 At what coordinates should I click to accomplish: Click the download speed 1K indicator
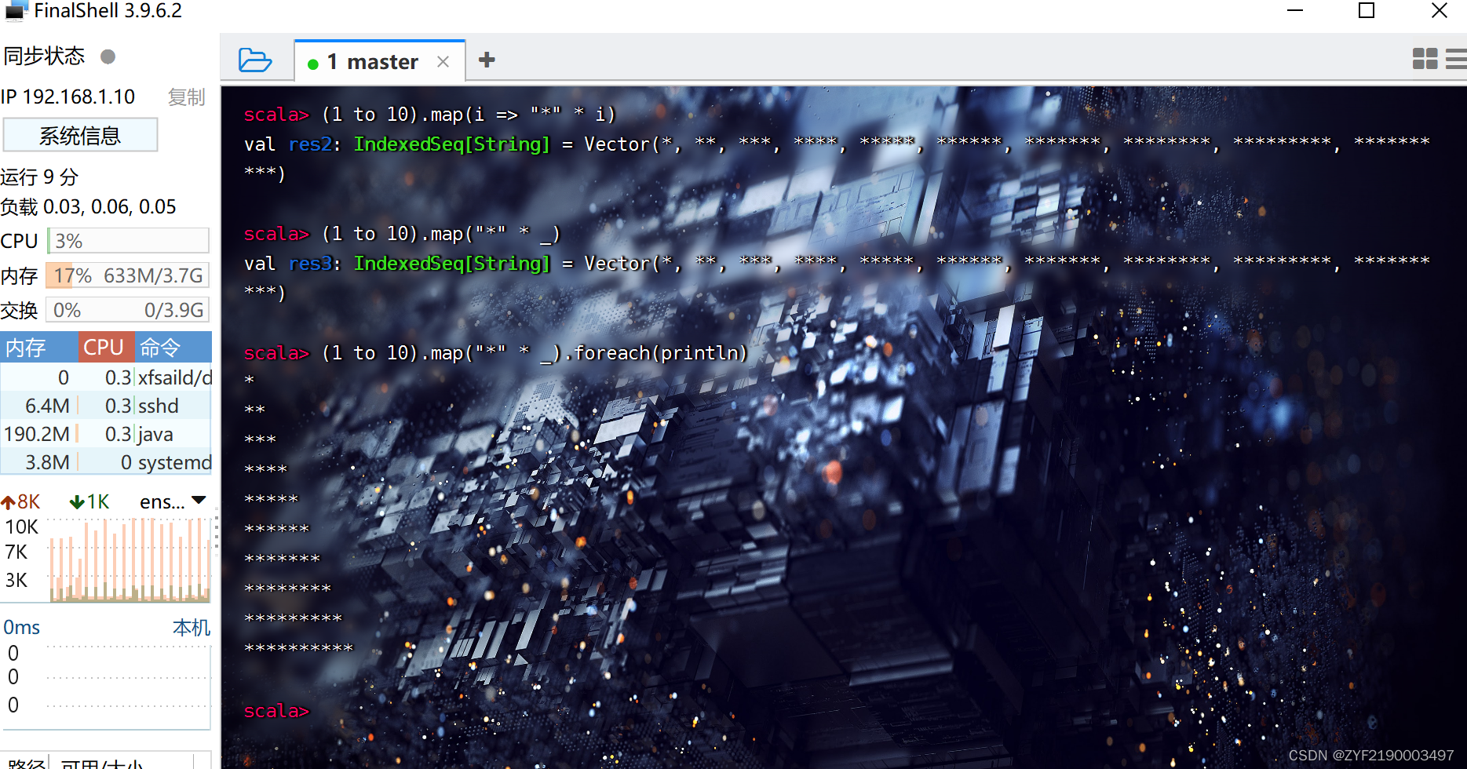click(89, 501)
